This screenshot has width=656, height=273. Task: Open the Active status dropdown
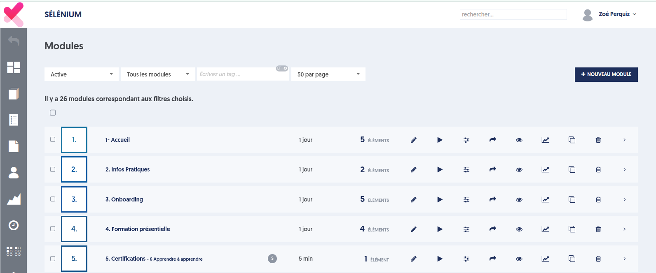click(x=82, y=74)
